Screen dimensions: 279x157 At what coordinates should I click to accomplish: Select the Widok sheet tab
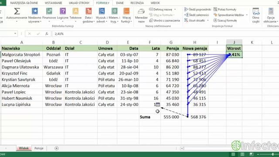coord(24,148)
